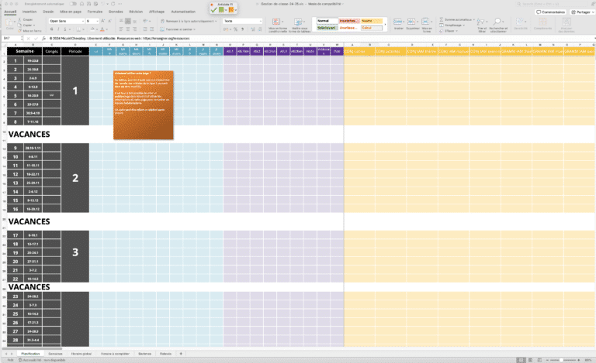Open the Révision ribbon tab
The image size is (596, 363).
click(x=136, y=12)
